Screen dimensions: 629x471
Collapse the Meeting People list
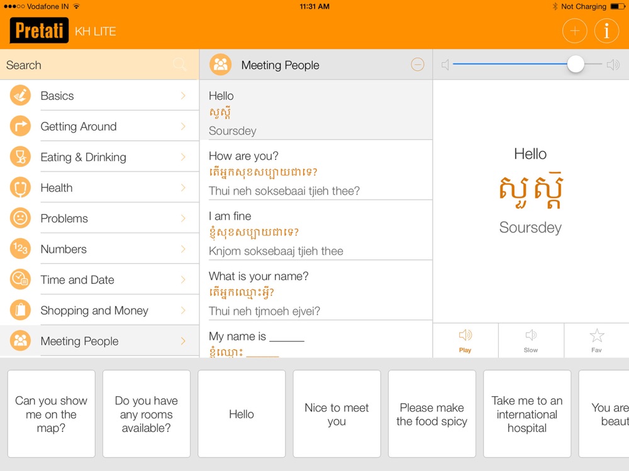[x=417, y=65]
